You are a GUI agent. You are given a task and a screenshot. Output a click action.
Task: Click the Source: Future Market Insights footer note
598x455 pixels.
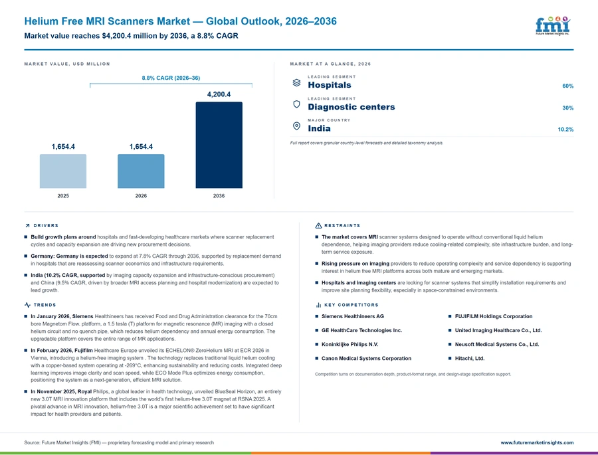119,443
